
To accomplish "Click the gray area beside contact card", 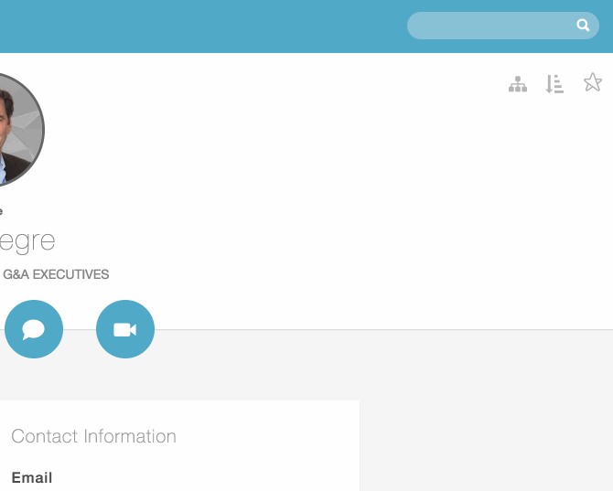I will 486,445.
